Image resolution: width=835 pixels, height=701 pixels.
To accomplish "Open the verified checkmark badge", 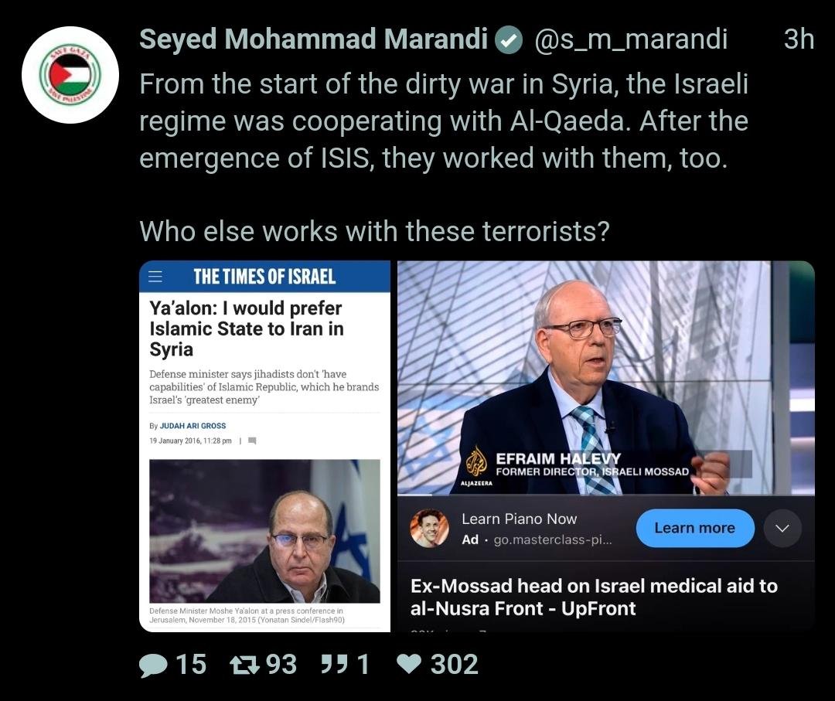I will click(x=509, y=40).
